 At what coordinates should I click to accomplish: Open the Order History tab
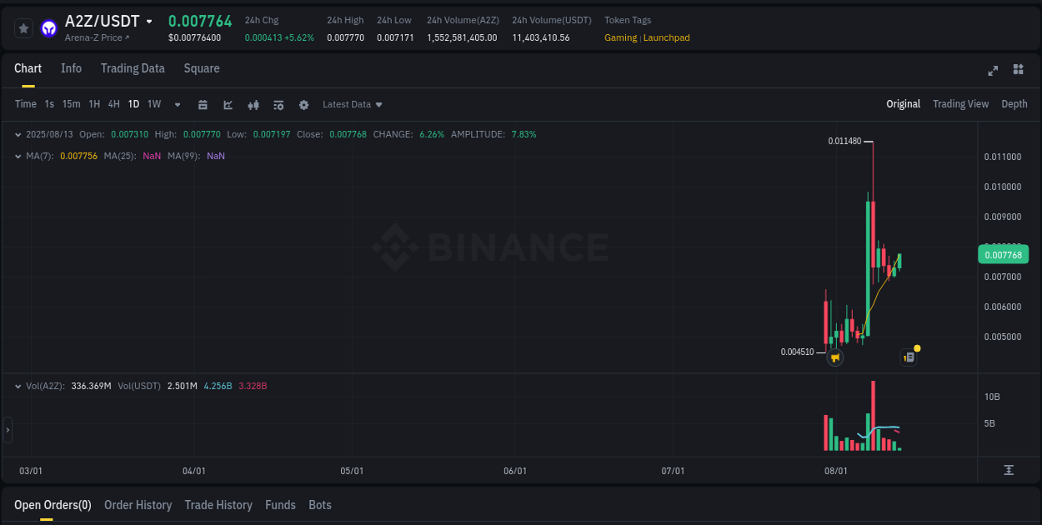[x=138, y=505]
